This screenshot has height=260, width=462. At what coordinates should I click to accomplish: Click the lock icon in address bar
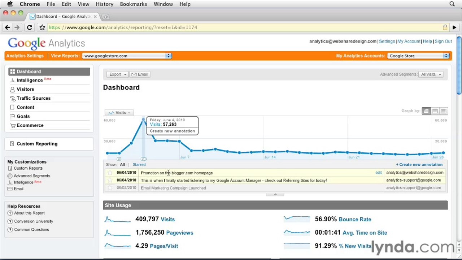click(445, 27)
